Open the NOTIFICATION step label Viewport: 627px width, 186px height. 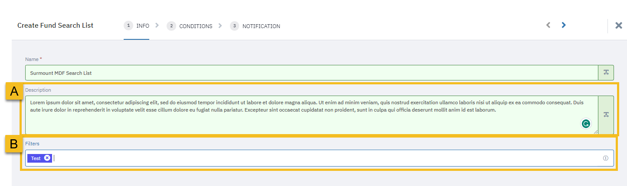(261, 26)
